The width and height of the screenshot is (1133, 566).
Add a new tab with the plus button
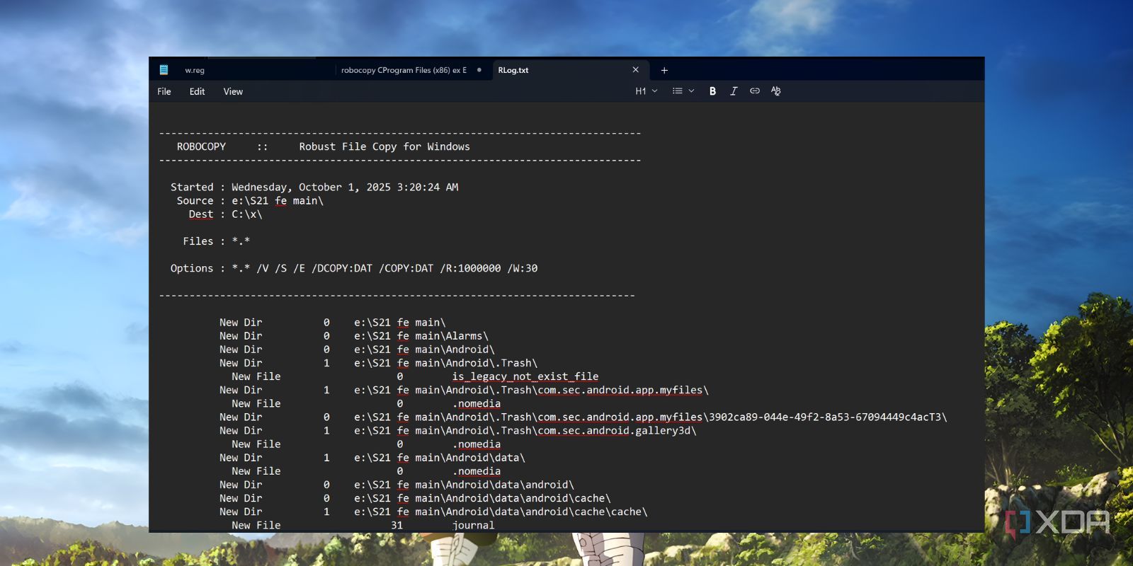pos(664,70)
